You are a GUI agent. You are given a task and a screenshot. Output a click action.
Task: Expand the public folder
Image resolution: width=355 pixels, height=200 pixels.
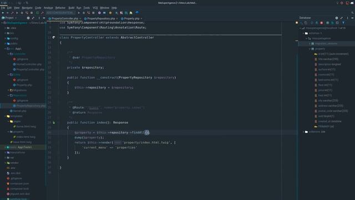tap(5, 43)
